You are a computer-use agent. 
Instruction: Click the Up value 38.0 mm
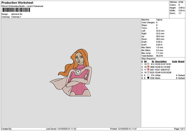160,36
